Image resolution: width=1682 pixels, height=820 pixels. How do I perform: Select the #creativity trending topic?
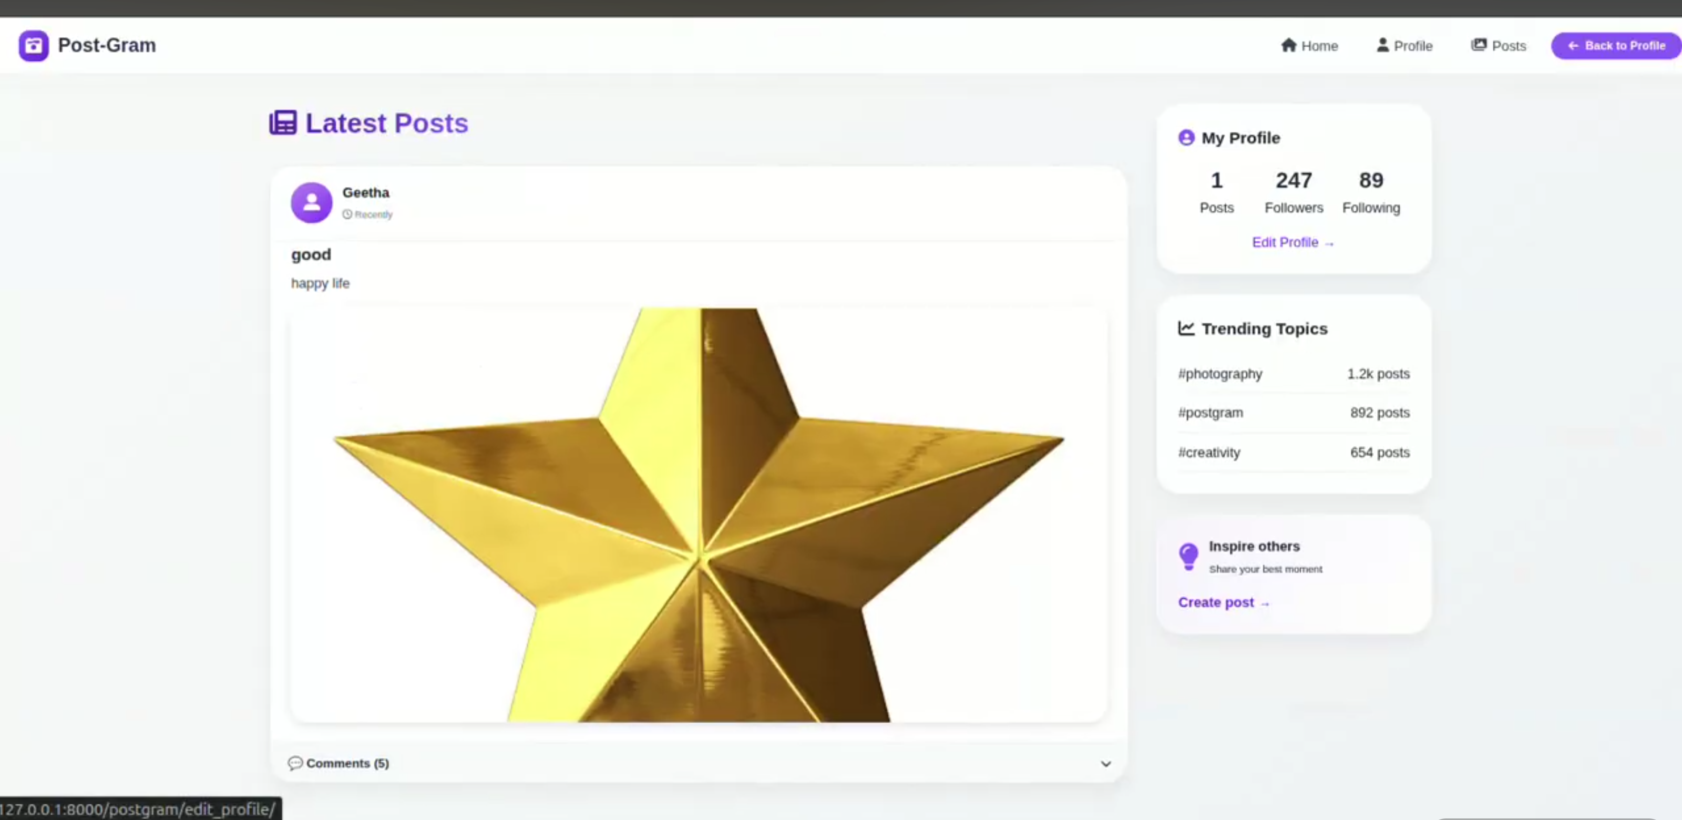tap(1208, 453)
